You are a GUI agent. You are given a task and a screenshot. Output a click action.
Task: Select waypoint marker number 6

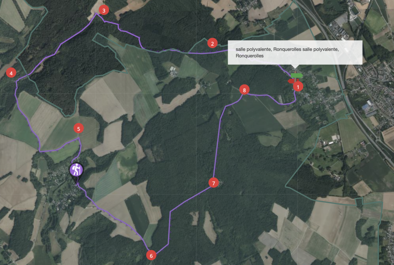pyautogui.click(x=151, y=255)
